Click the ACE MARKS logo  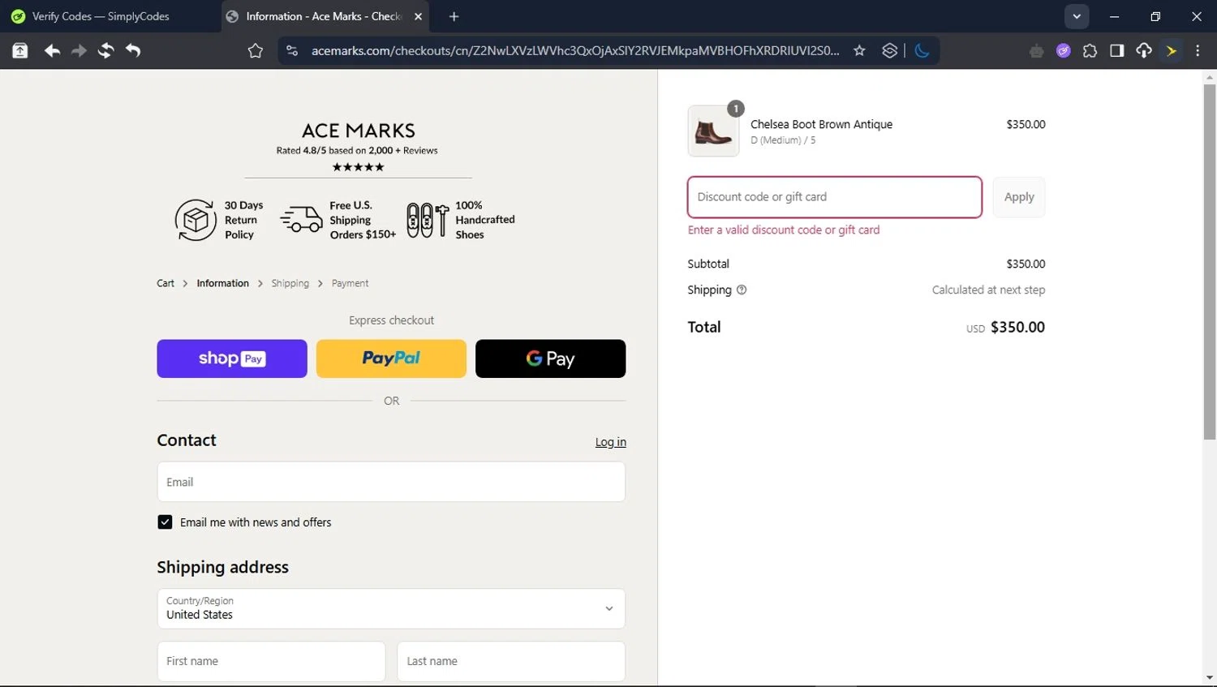pos(359,131)
